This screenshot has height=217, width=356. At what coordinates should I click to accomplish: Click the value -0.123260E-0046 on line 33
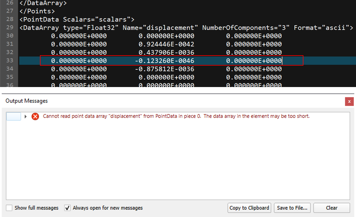pyautogui.click(x=164, y=61)
